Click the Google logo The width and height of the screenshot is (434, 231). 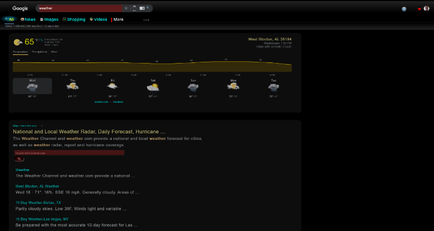20,8
